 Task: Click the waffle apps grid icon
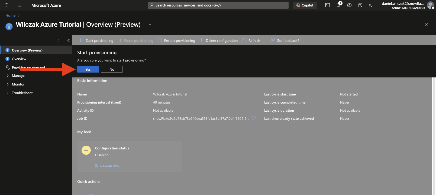click(7, 5)
